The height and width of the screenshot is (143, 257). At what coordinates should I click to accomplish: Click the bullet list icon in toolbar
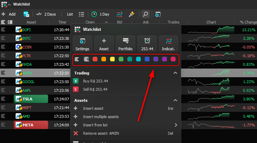pos(81,14)
